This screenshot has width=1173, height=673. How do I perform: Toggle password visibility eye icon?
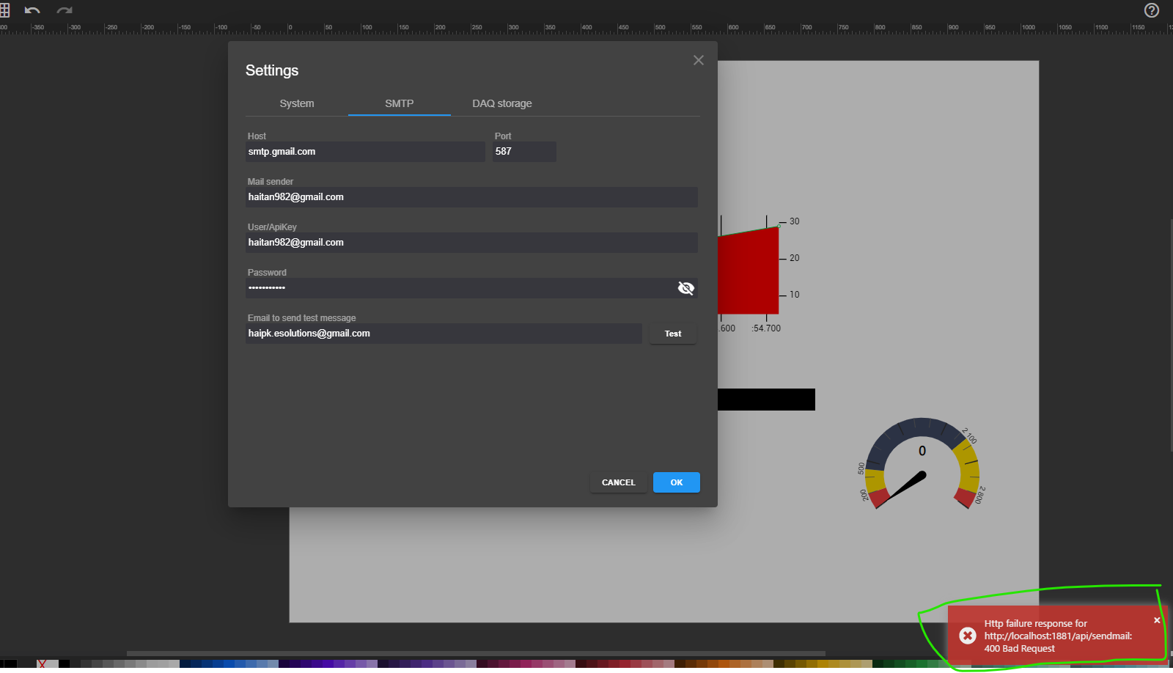[686, 288]
